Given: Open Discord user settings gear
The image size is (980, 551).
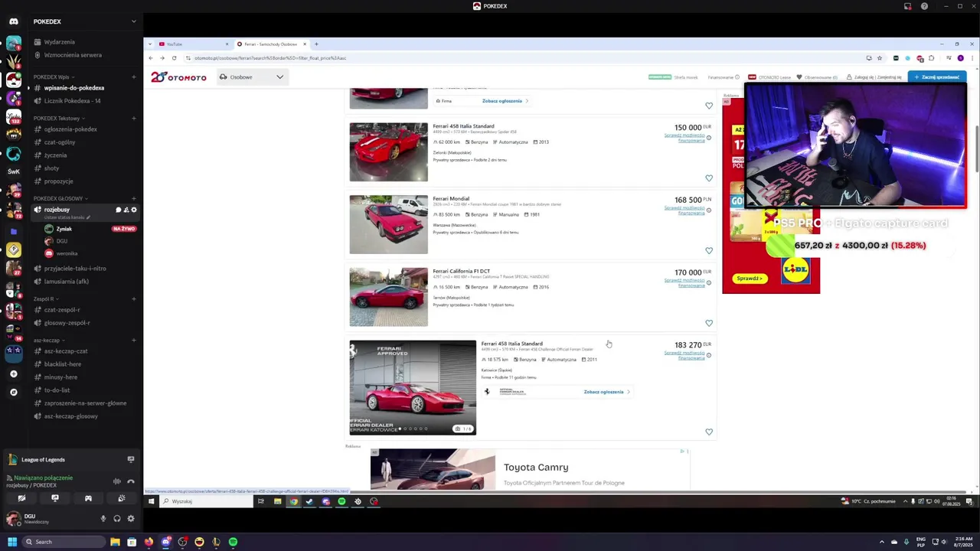Looking at the screenshot, I should tap(131, 518).
